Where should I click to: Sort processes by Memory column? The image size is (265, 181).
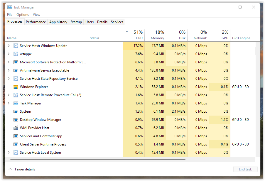(x=156, y=35)
